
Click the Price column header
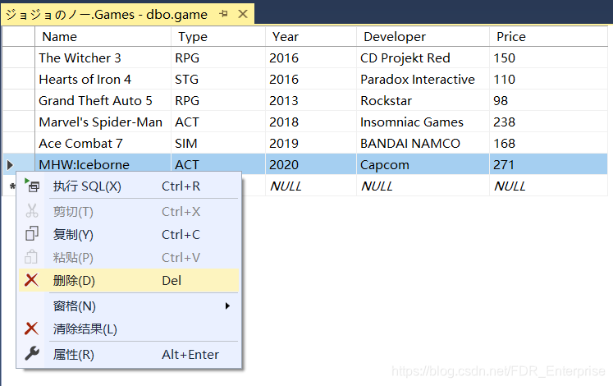click(x=548, y=36)
